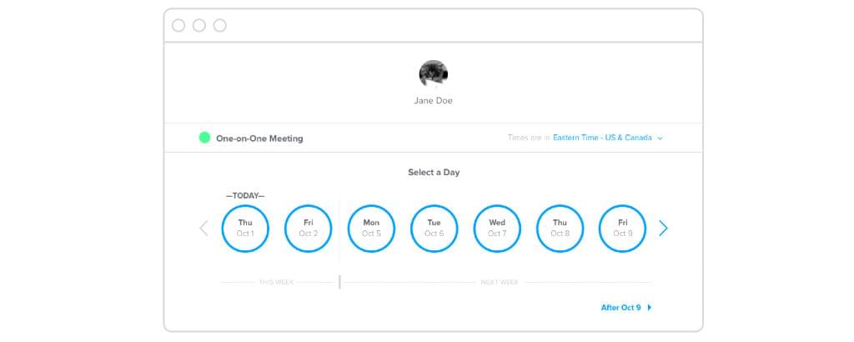854x342 pixels.
Task: Click the After Oct 9 link
Action: [x=620, y=308]
